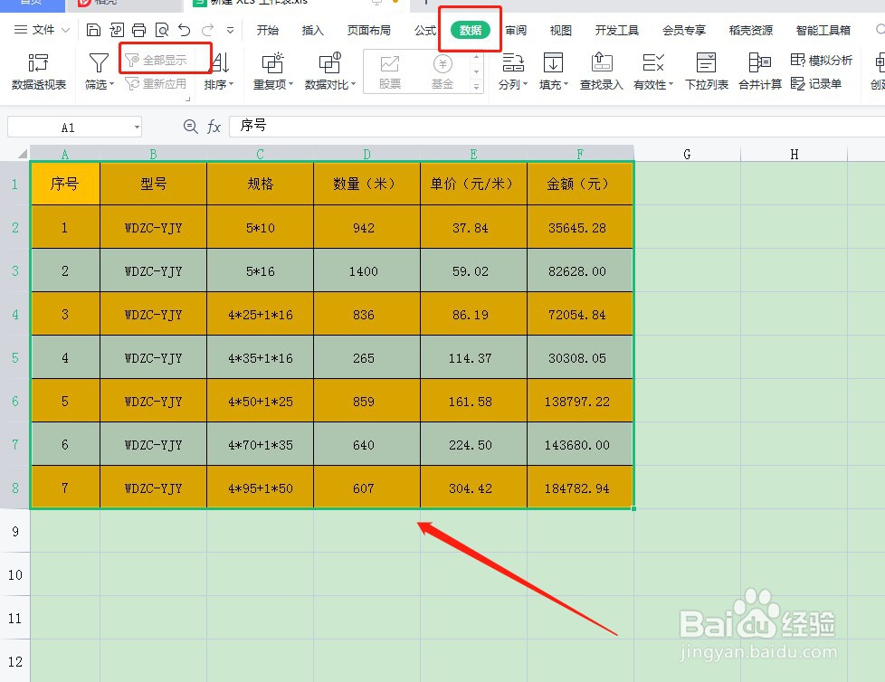Open 模拟分析 what-if analysis
885x682 pixels.
(x=822, y=60)
